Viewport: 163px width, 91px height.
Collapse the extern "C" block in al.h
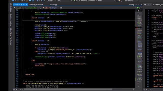[x=152, y=17]
